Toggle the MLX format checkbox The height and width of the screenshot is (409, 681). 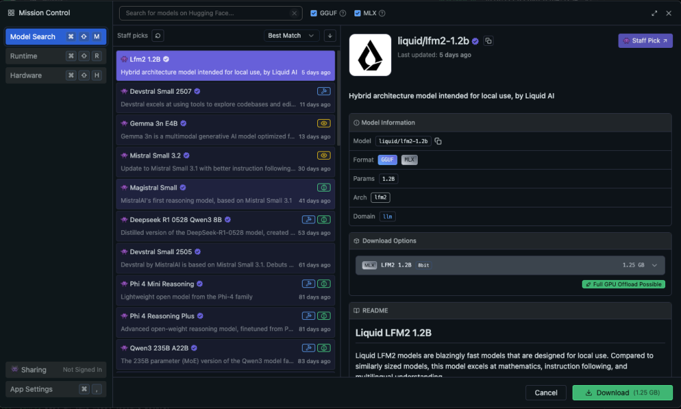click(358, 13)
